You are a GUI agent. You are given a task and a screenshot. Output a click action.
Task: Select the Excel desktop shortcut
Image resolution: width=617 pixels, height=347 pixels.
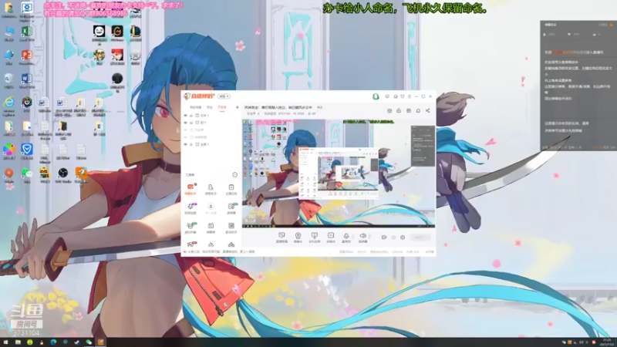[27, 33]
